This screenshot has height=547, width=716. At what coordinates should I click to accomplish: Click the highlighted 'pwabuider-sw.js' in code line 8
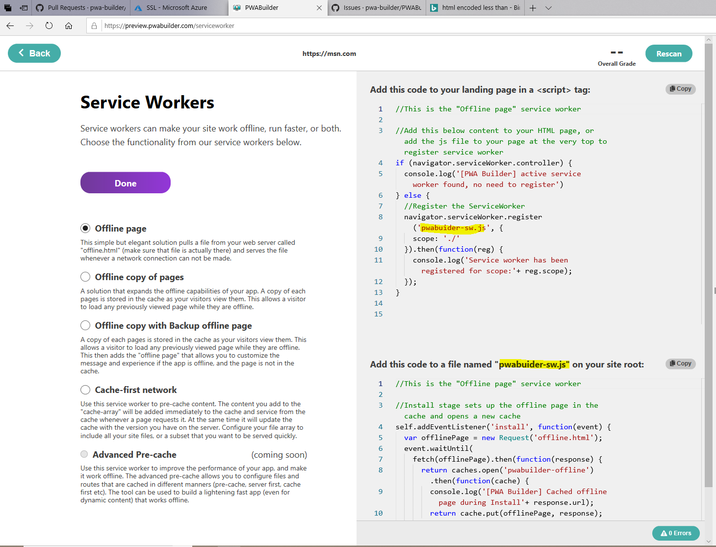(453, 228)
